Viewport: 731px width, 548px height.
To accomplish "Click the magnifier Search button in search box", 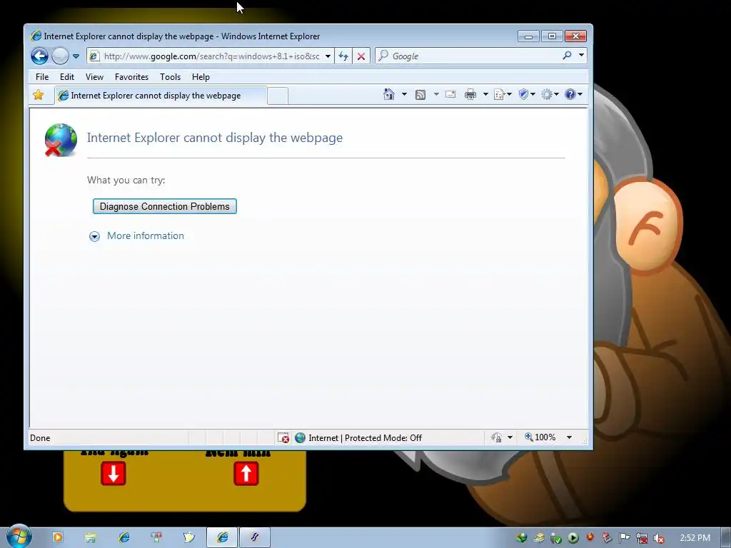I will pos(567,56).
